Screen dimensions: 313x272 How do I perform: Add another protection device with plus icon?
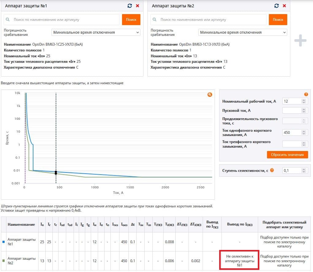[x=300, y=41]
